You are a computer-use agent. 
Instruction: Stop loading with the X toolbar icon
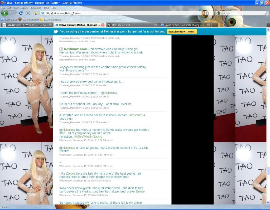click(28, 13)
